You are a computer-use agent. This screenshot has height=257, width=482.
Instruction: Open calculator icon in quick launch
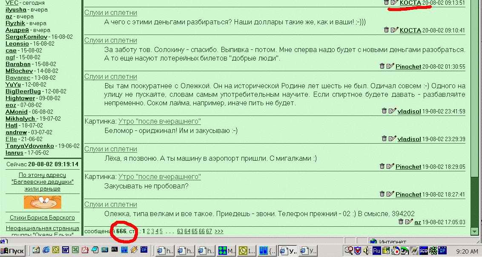104,250
